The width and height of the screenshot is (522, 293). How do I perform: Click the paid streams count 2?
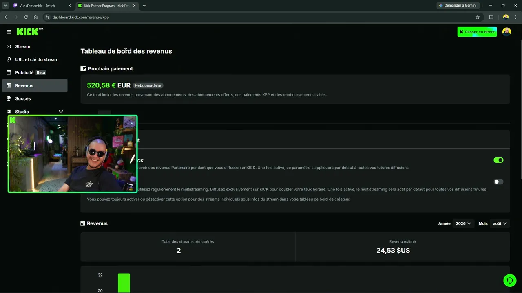179,251
